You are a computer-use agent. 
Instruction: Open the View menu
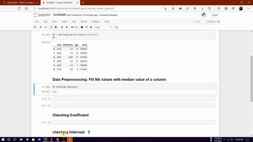pos(55,22)
